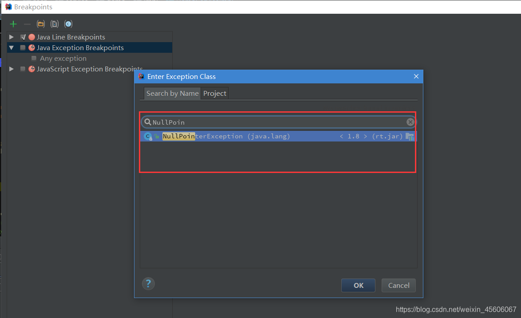The height and width of the screenshot is (318, 521).
Task: Switch to Search by Name tab
Action: coord(173,94)
